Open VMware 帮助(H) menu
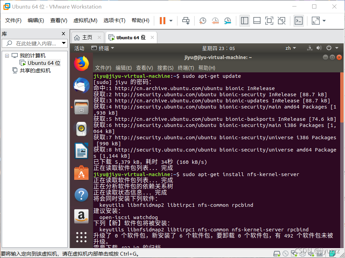The width and height of the screenshot is (345, 258). [141, 20]
